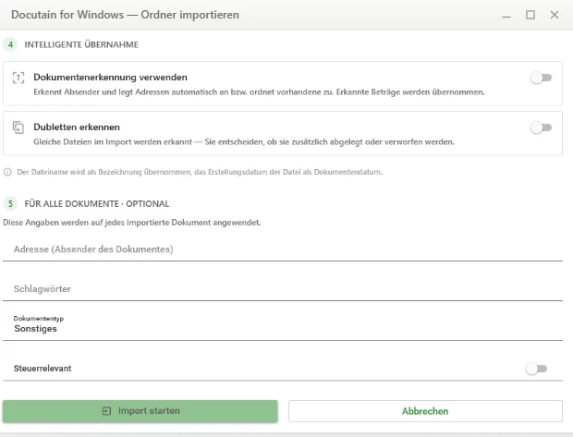The height and width of the screenshot is (437, 573).
Task: Click the 'Gleiche Dateien im Import' description
Action: coord(244,141)
